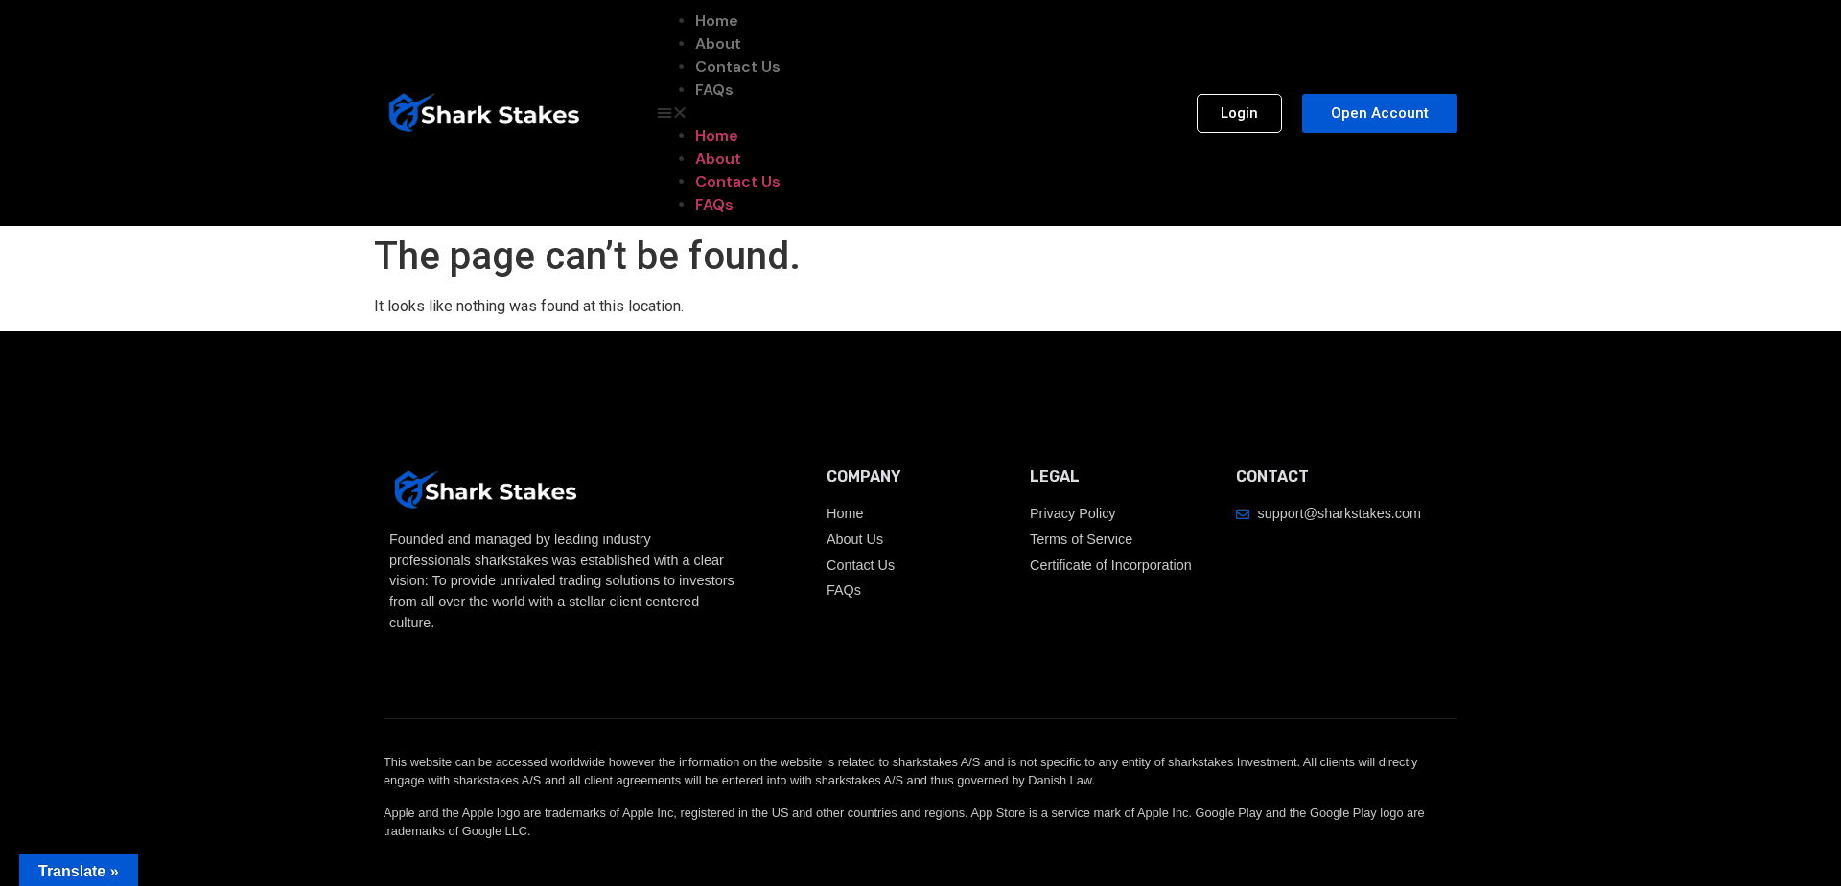Select Home in the top navigation

(716, 20)
